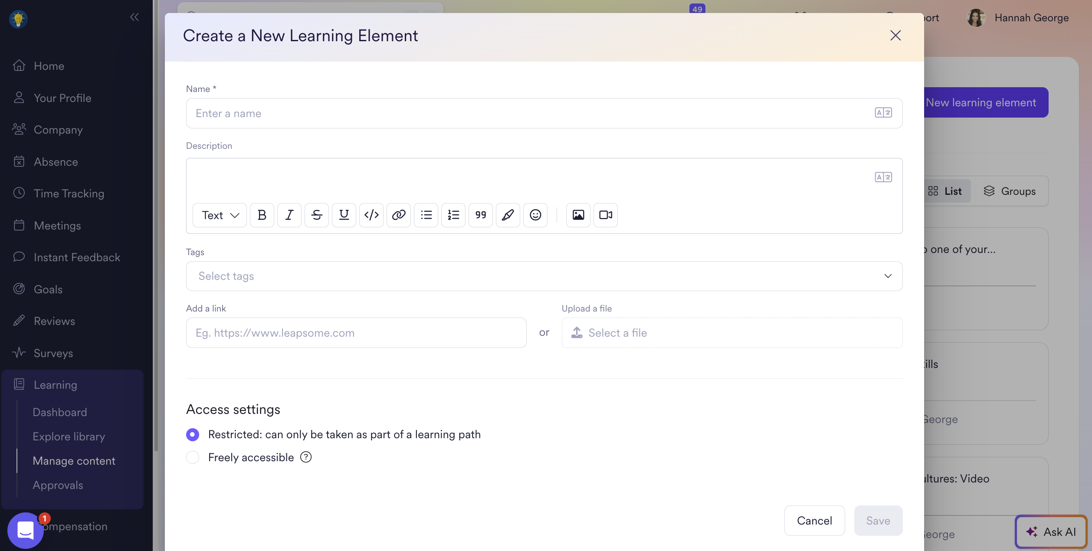Click the strikethrough formatting icon
This screenshot has height=551, width=1092.
(x=316, y=215)
